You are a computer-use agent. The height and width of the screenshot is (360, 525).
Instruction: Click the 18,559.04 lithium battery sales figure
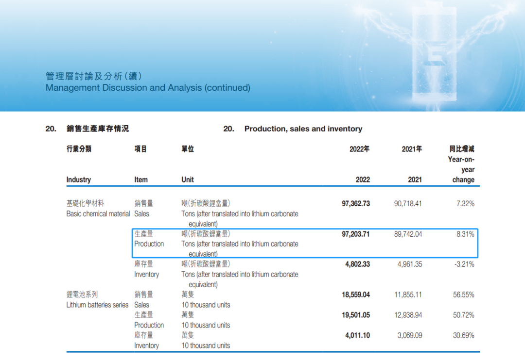click(x=355, y=295)
